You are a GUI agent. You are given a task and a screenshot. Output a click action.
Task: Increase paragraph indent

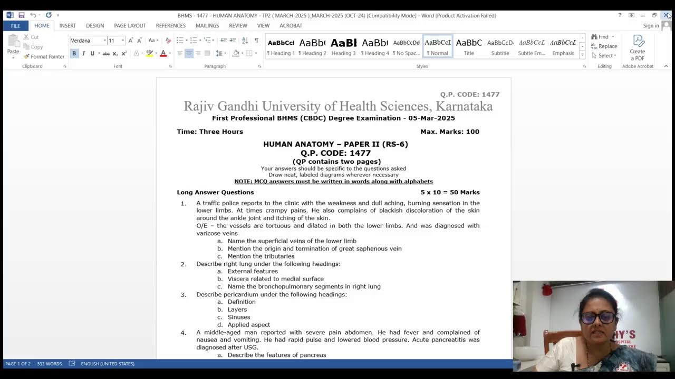click(233, 41)
